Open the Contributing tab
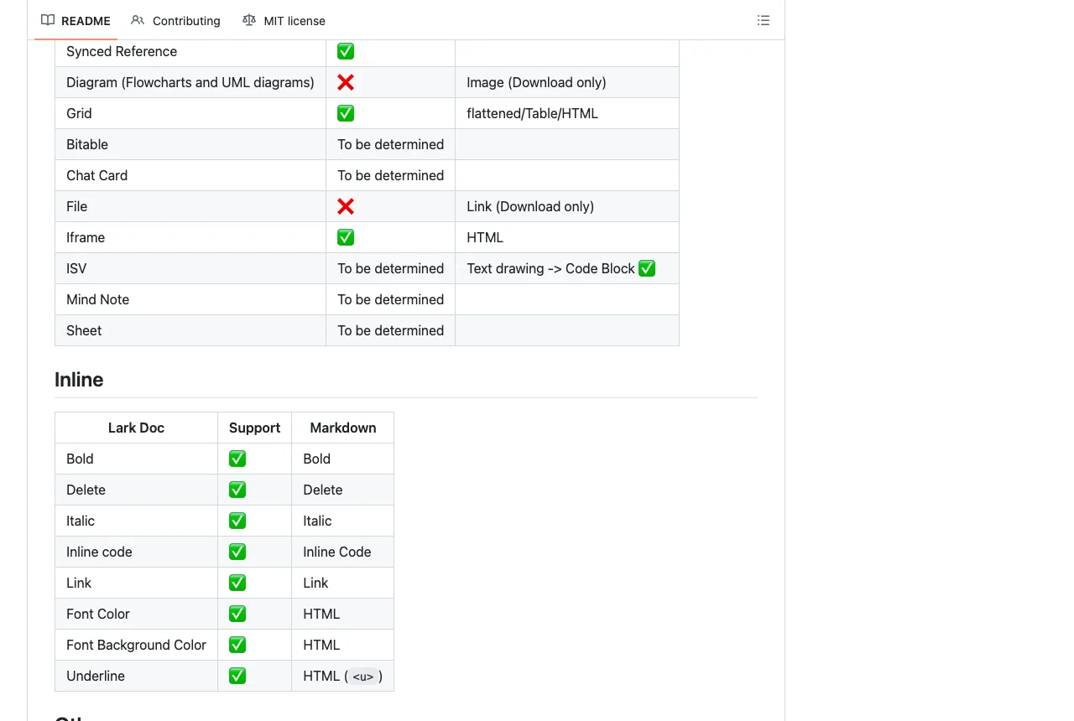The image size is (1074, 721). pos(175,20)
